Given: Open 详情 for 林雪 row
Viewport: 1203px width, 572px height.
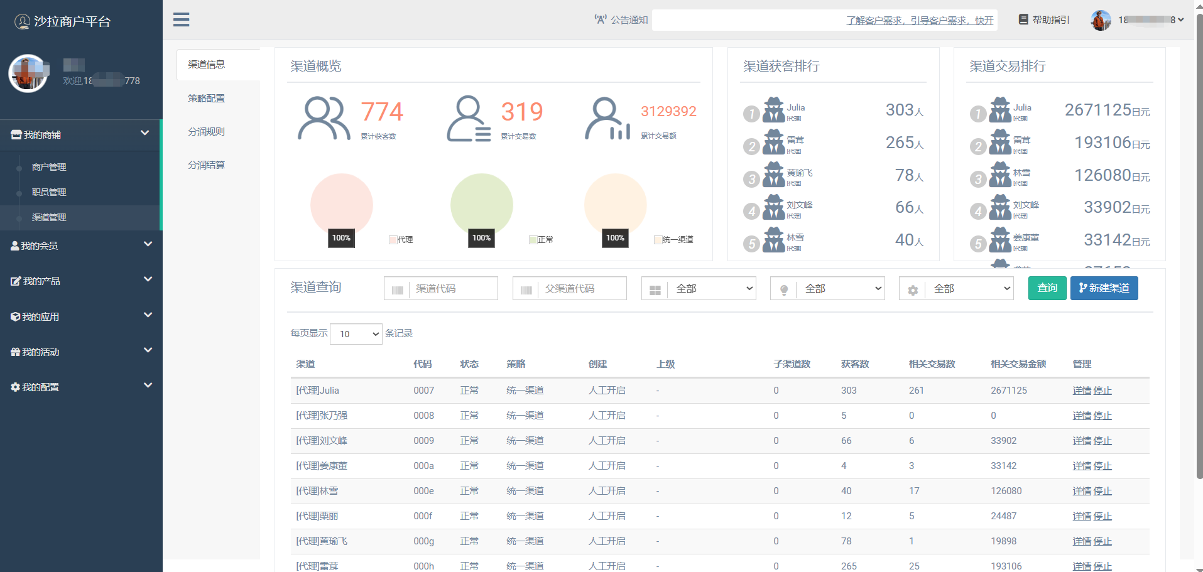Looking at the screenshot, I should 1082,491.
